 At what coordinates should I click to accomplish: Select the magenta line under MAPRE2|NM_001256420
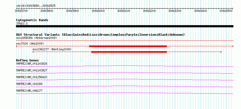click(x=125, y=80)
